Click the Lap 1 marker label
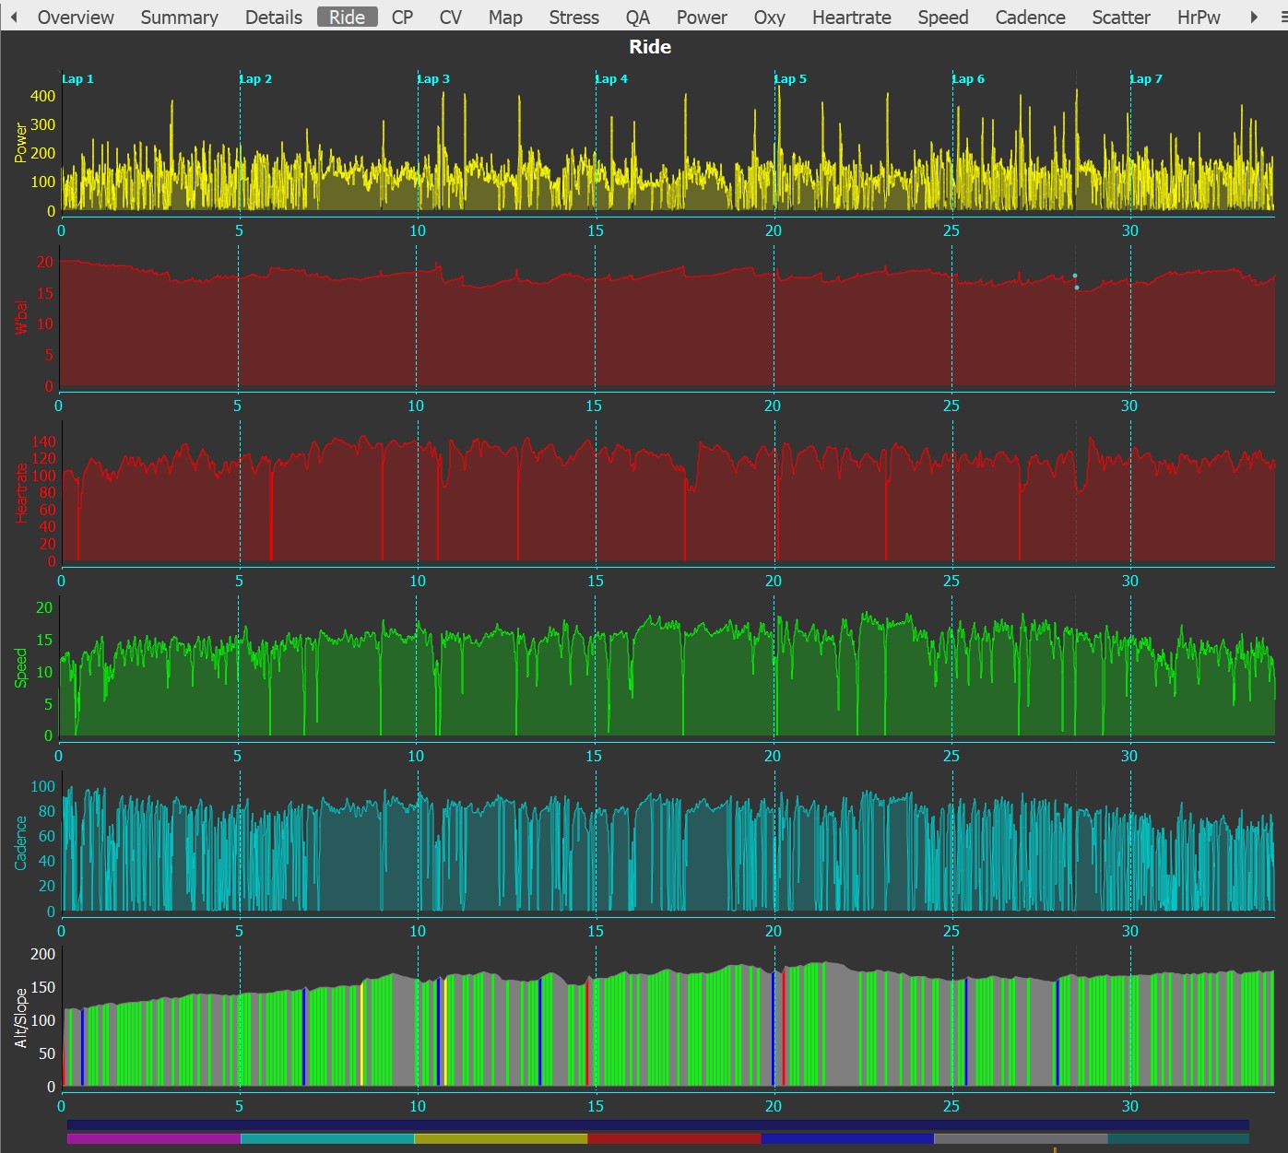The height and width of the screenshot is (1153, 1288). pyautogui.click(x=77, y=78)
